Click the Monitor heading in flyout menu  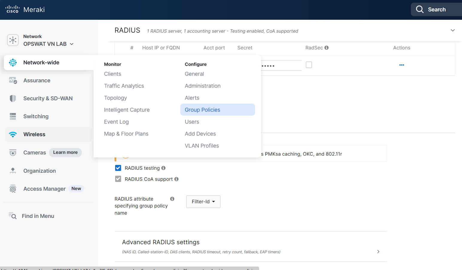tap(112, 64)
